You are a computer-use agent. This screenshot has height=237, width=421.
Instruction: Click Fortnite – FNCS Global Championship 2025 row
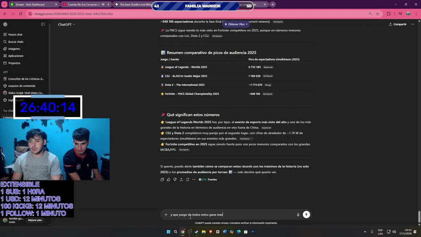236,94
